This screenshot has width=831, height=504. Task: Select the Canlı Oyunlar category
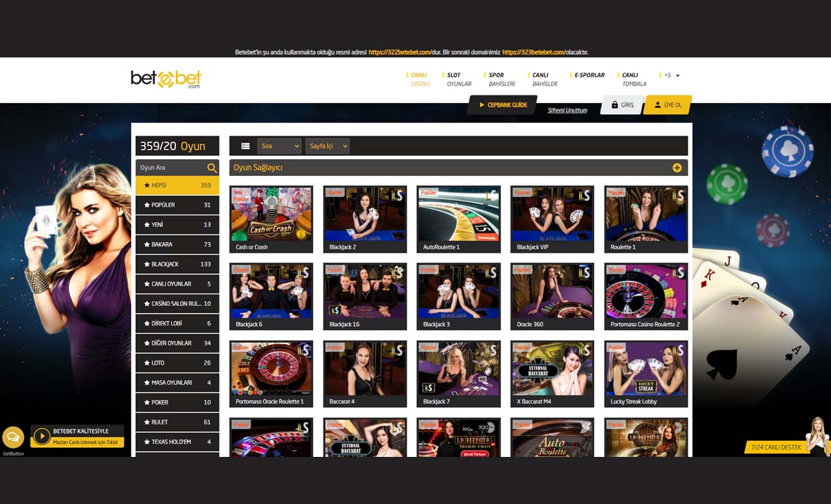coord(177,284)
